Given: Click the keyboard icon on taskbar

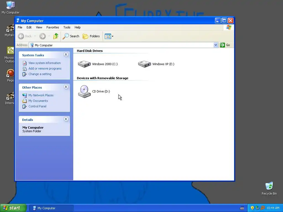Looking at the screenshot, I should click(242, 208).
